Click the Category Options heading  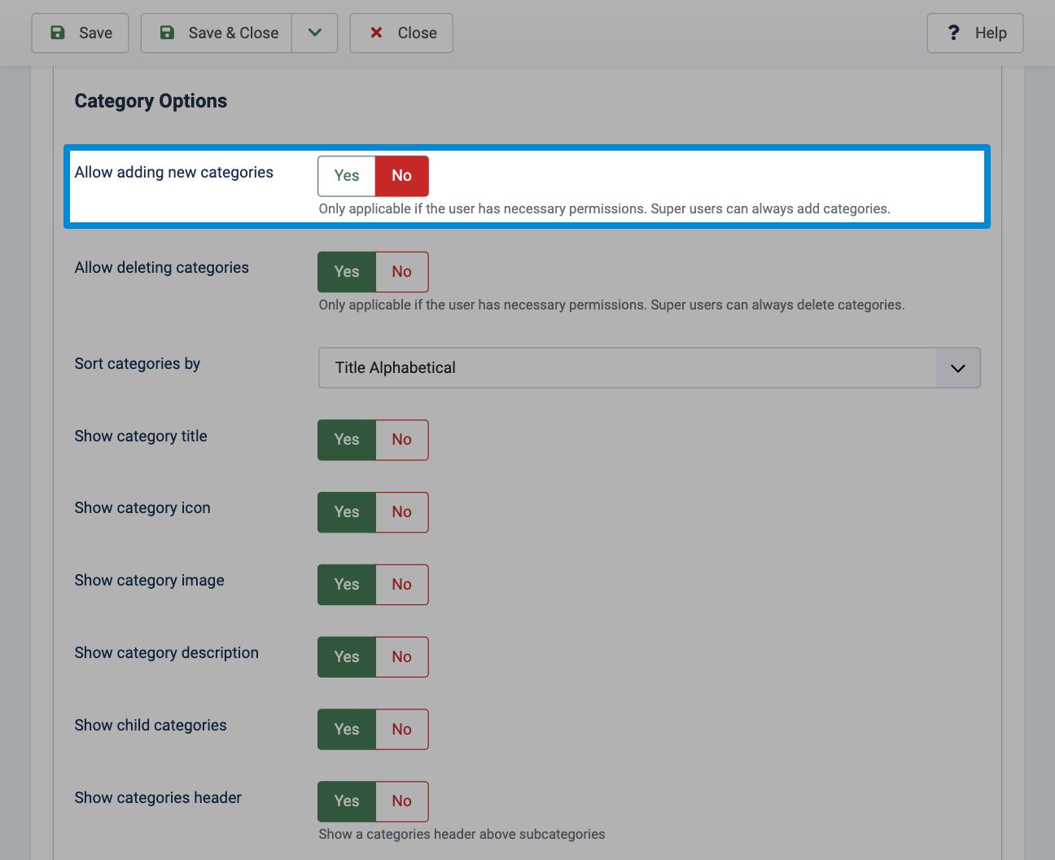(151, 101)
